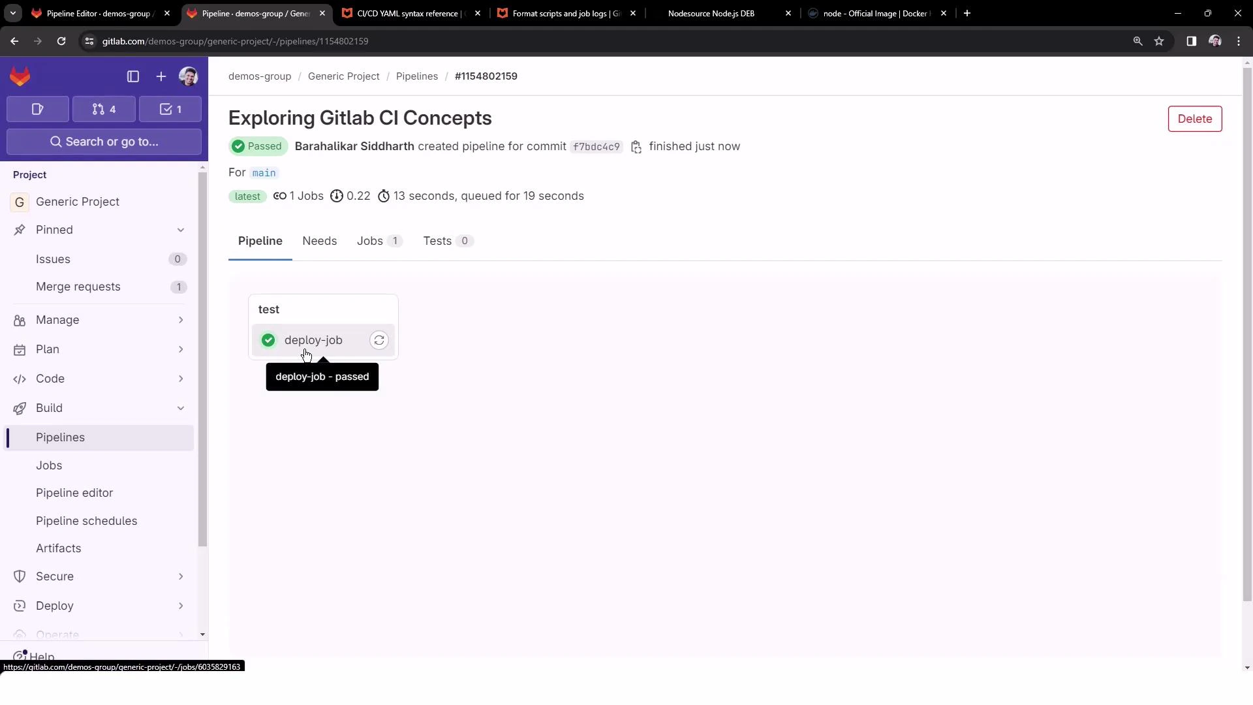Click the Delete pipeline button
The image size is (1253, 705).
(1195, 119)
